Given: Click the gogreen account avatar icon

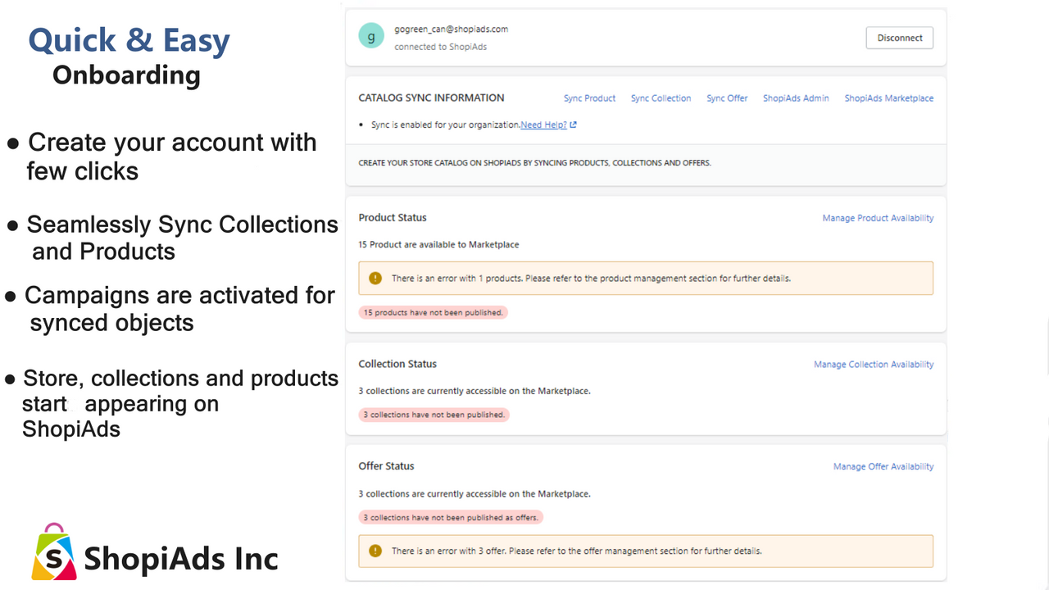Looking at the screenshot, I should coord(370,35).
